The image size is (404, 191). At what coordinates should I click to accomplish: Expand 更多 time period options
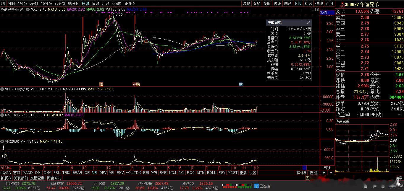coord(130,4)
